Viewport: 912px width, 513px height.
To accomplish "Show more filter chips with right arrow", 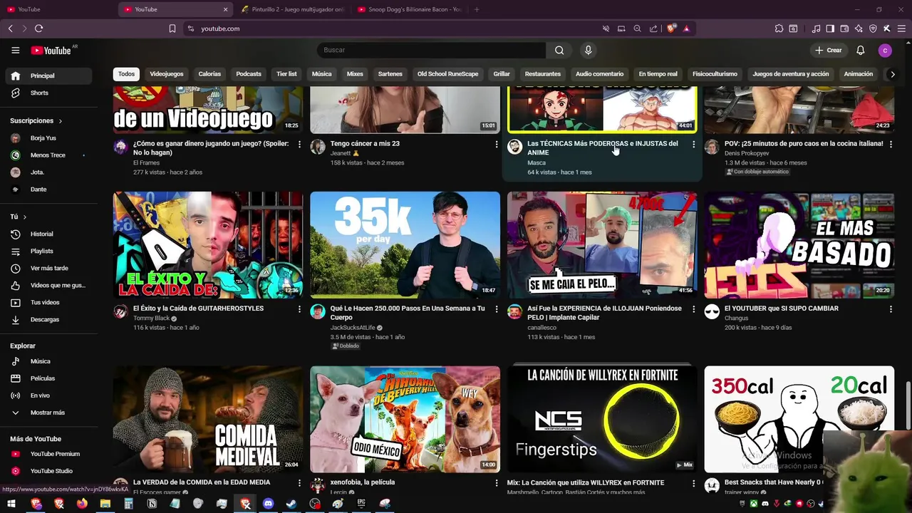I will [892, 74].
